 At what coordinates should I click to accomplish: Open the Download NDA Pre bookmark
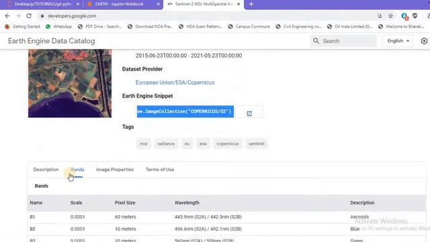tap(150, 27)
